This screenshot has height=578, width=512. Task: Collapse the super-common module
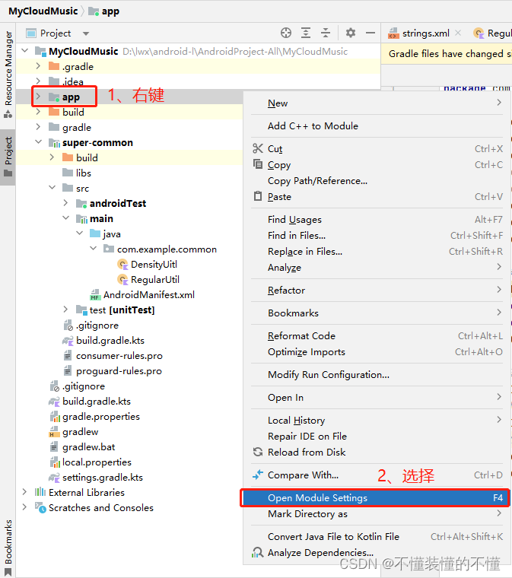pyautogui.click(x=38, y=142)
